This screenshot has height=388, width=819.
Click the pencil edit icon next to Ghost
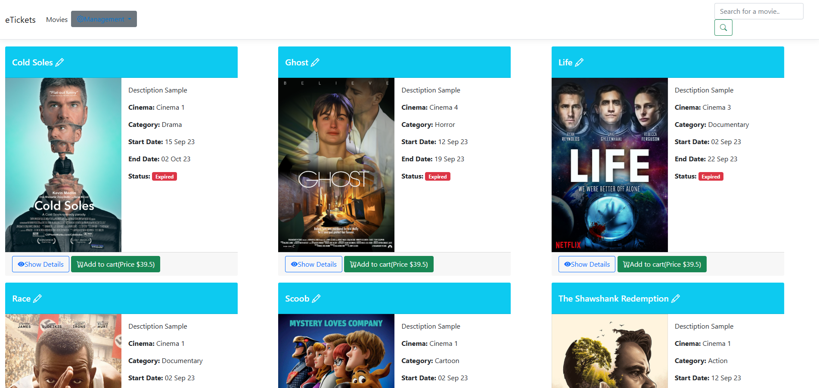point(315,62)
